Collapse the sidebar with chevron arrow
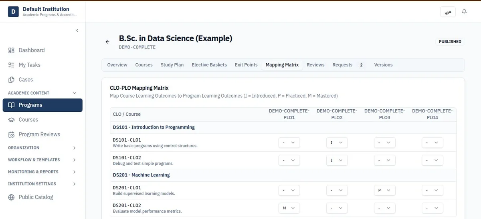481x219 pixels. (x=77, y=30)
